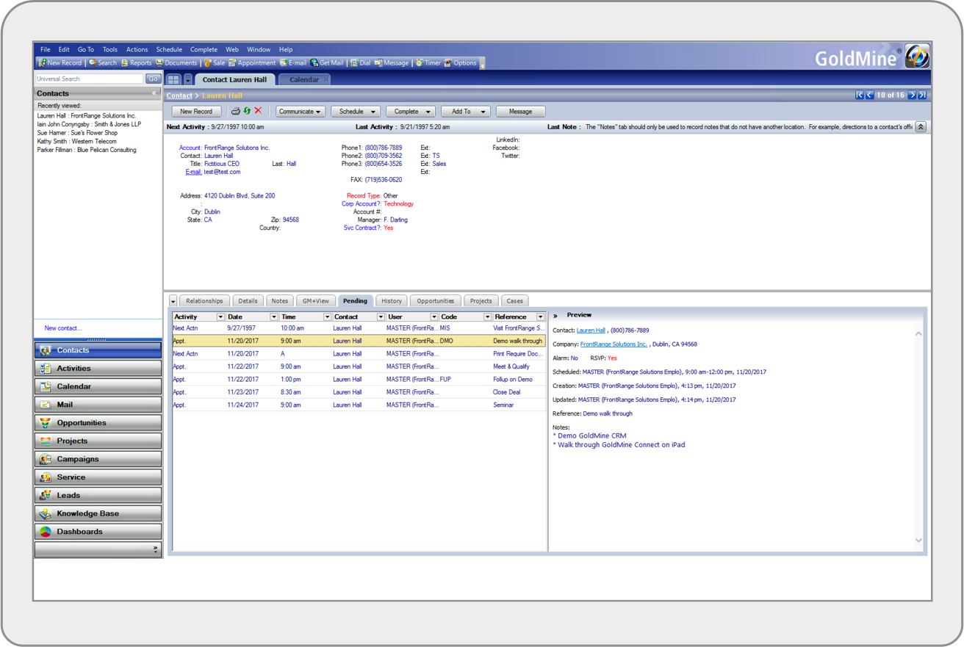Click the Message button beside Add To

point(520,112)
